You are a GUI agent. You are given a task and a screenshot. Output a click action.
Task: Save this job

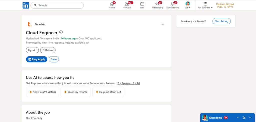54,59
